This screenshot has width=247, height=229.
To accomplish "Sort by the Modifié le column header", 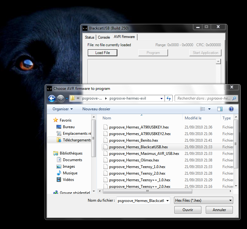I will coord(193,118).
